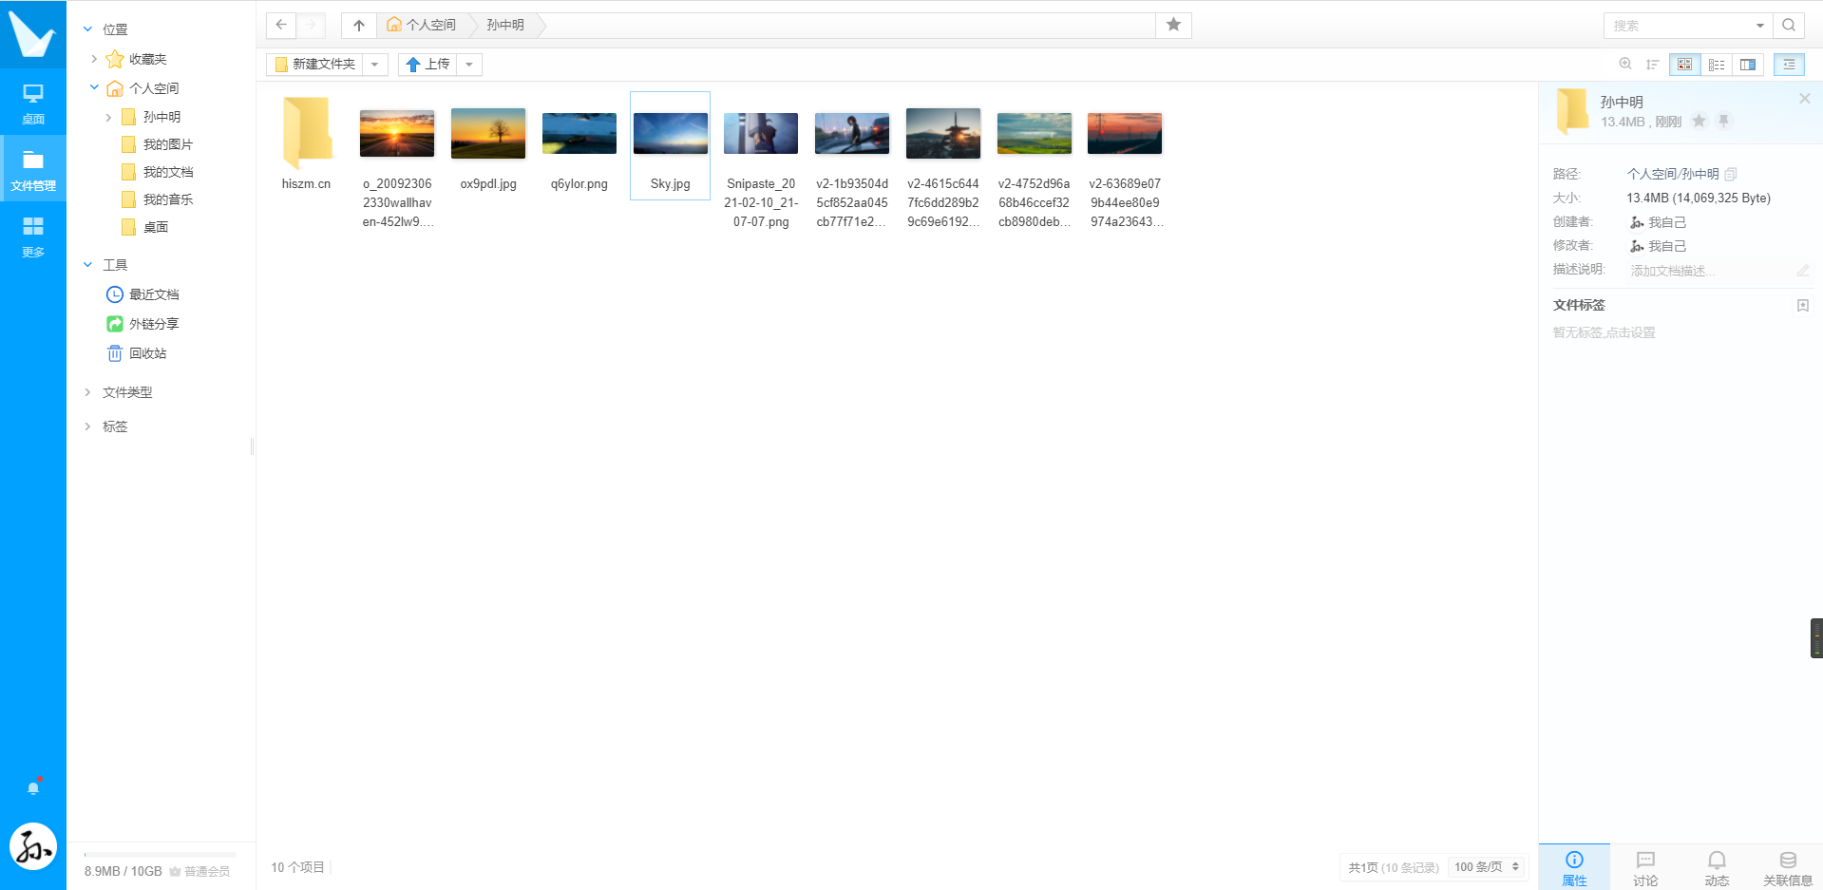Switch to icon grid view
This screenshot has width=1823, height=890.
coord(1684,64)
